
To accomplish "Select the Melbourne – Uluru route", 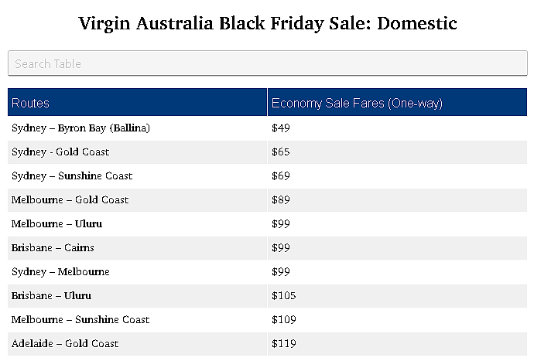I will (56, 224).
